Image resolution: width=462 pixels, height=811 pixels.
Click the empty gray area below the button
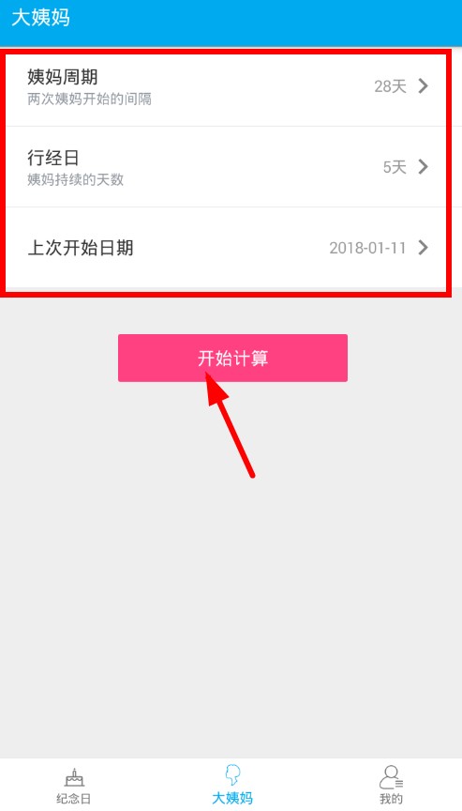231,595
